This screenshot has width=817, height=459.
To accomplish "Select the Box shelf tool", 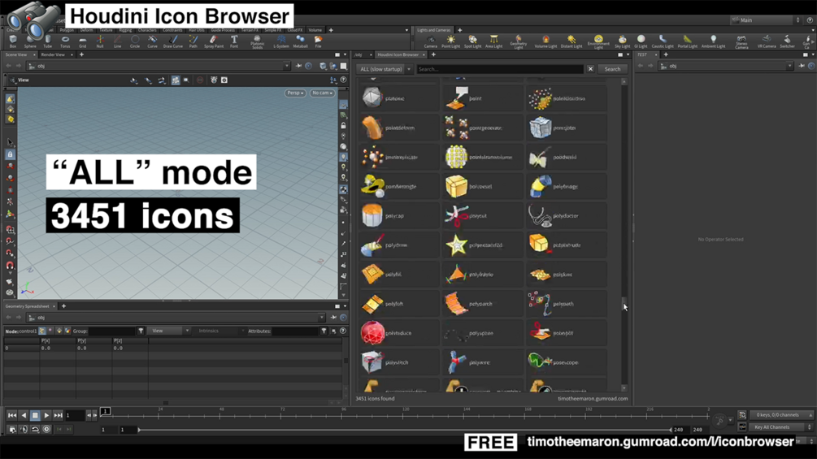I will 13,41.
